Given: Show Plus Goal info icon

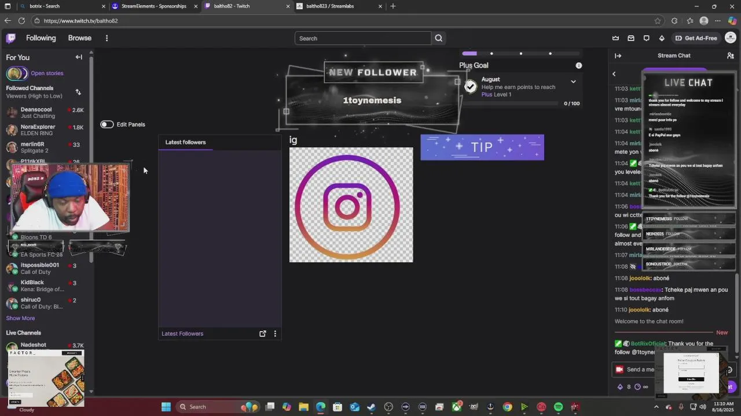Looking at the screenshot, I should pyautogui.click(x=578, y=65).
